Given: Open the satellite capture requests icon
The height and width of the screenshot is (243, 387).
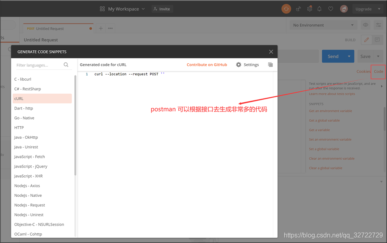Looking at the screenshot, I should [298, 9].
